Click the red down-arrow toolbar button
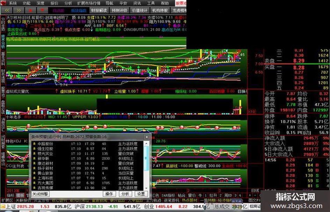 click(x=42, y=10)
